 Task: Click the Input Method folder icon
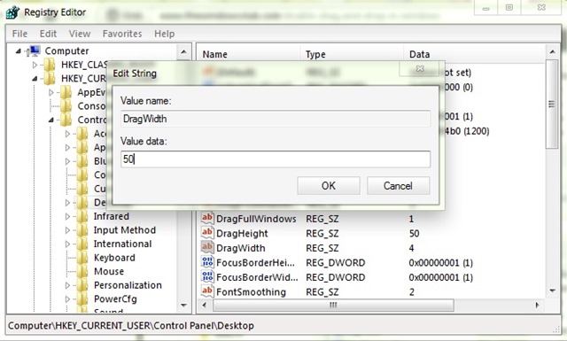click(82, 230)
